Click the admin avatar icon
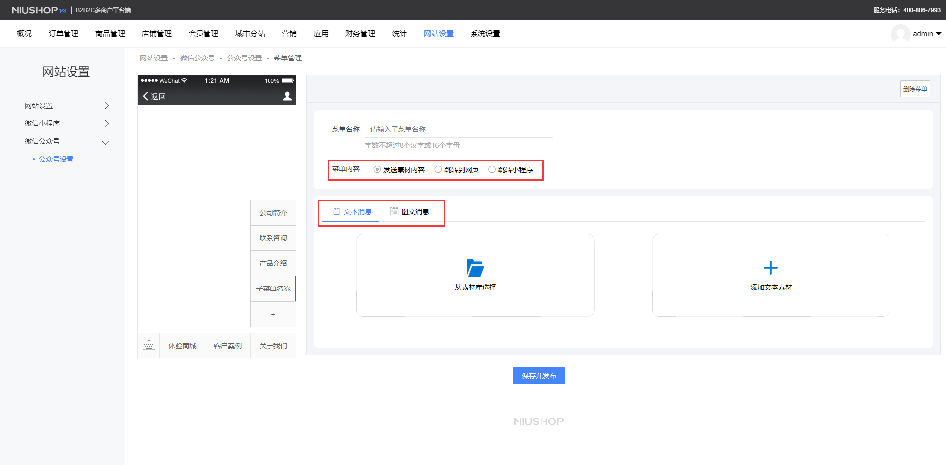This screenshot has height=465, width=946. pos(900,34)
